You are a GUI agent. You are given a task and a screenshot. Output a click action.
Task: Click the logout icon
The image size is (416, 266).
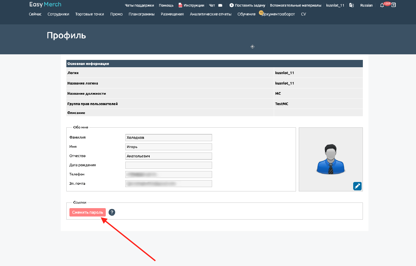coord(393,5)
